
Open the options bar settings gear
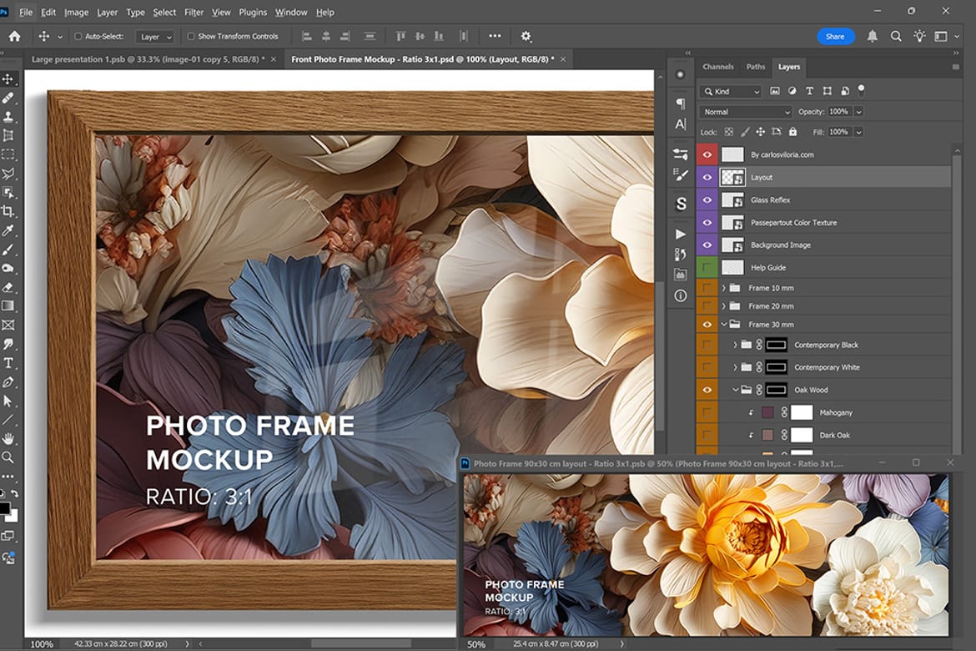click(526, 36)
